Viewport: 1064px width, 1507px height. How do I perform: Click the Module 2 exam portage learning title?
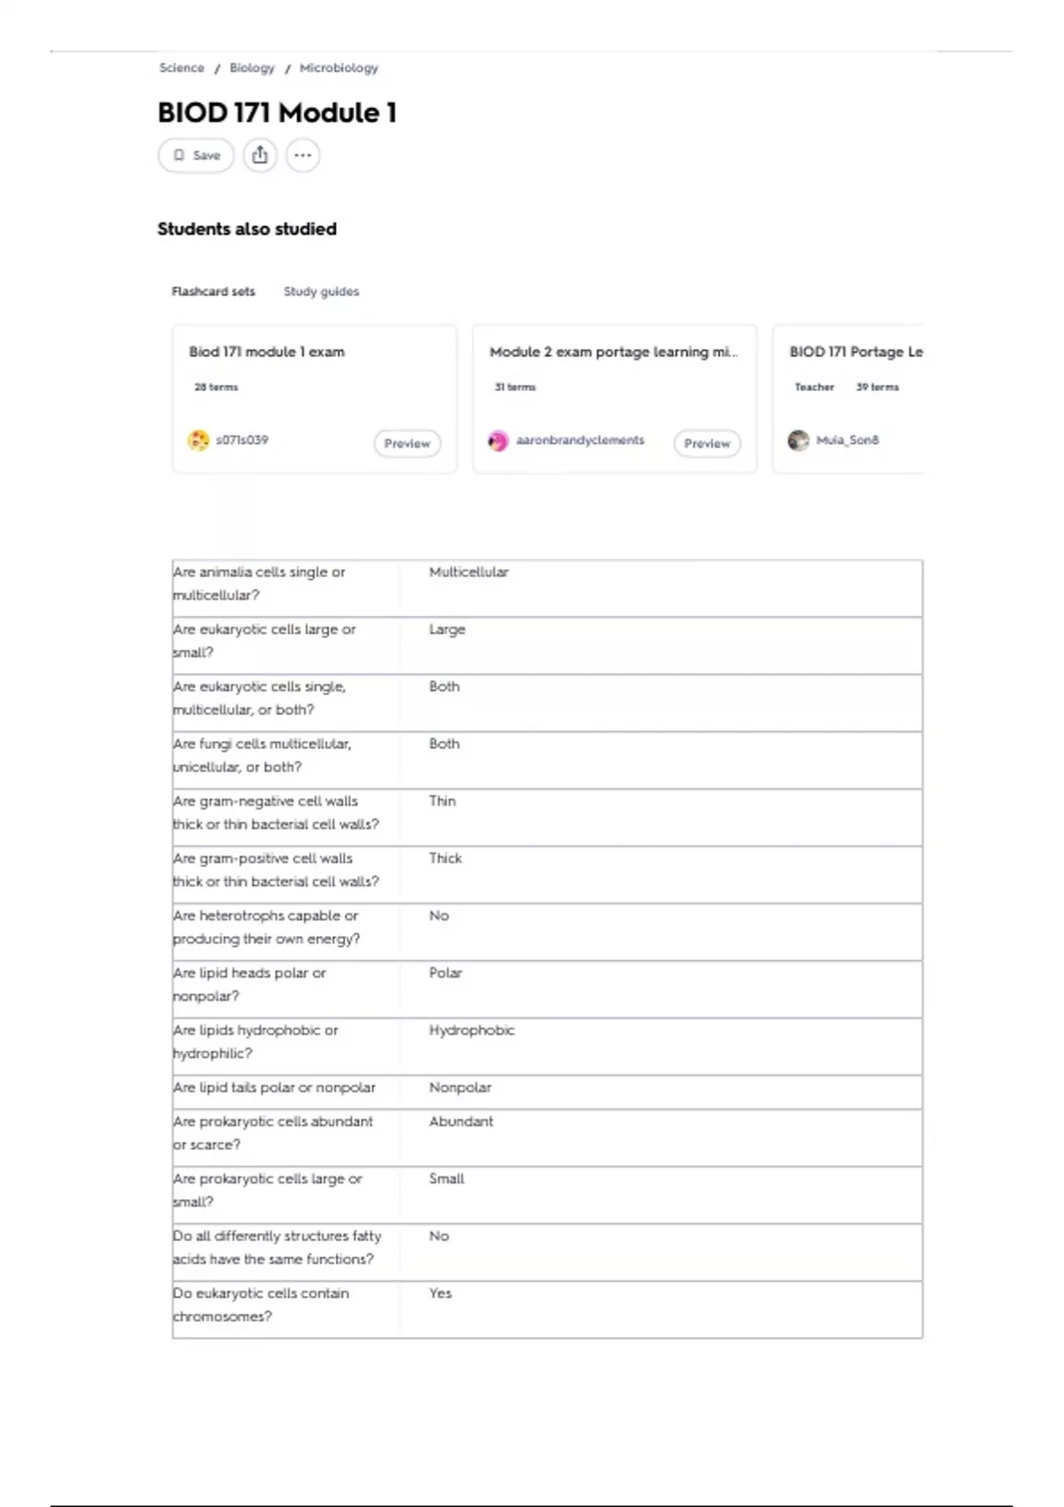pyautogui.click(x=614, y=352)
